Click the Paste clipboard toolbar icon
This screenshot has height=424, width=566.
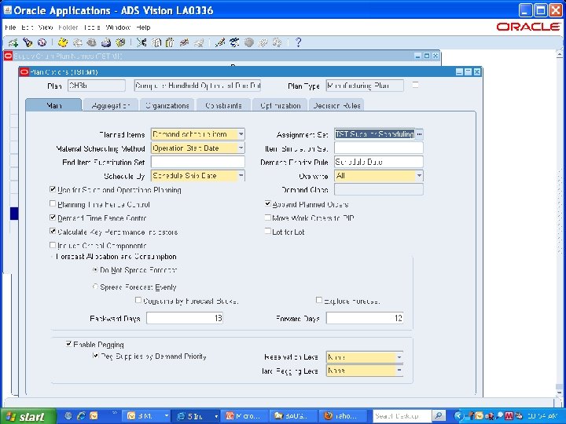[170, 43]
